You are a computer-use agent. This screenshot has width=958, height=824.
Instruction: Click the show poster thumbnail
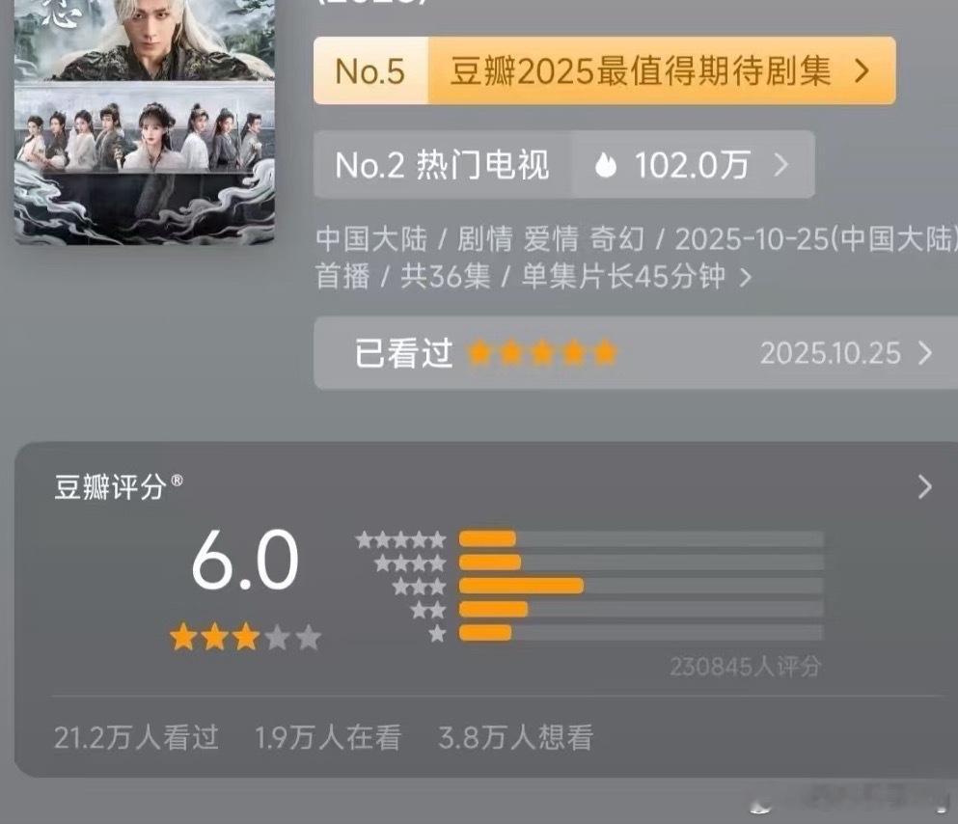144,123
